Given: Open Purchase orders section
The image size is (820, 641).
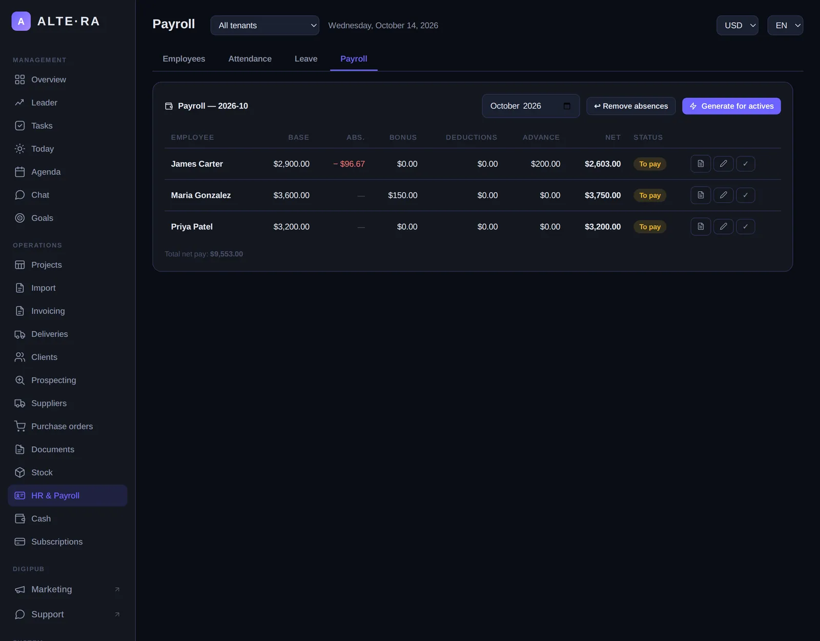Looking at the screenshot, I should click(x=68, y=426).
